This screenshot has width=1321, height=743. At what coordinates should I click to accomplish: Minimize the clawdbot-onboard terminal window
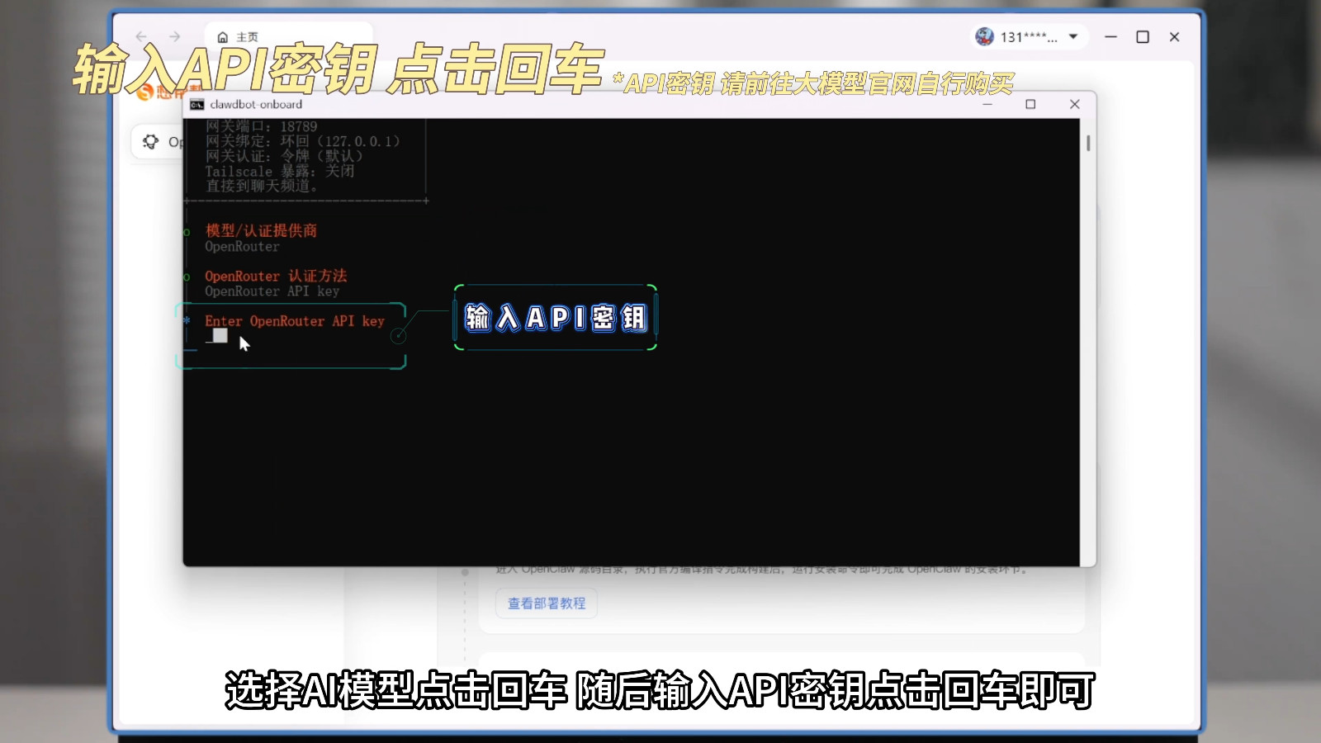[x=987, y=104]
